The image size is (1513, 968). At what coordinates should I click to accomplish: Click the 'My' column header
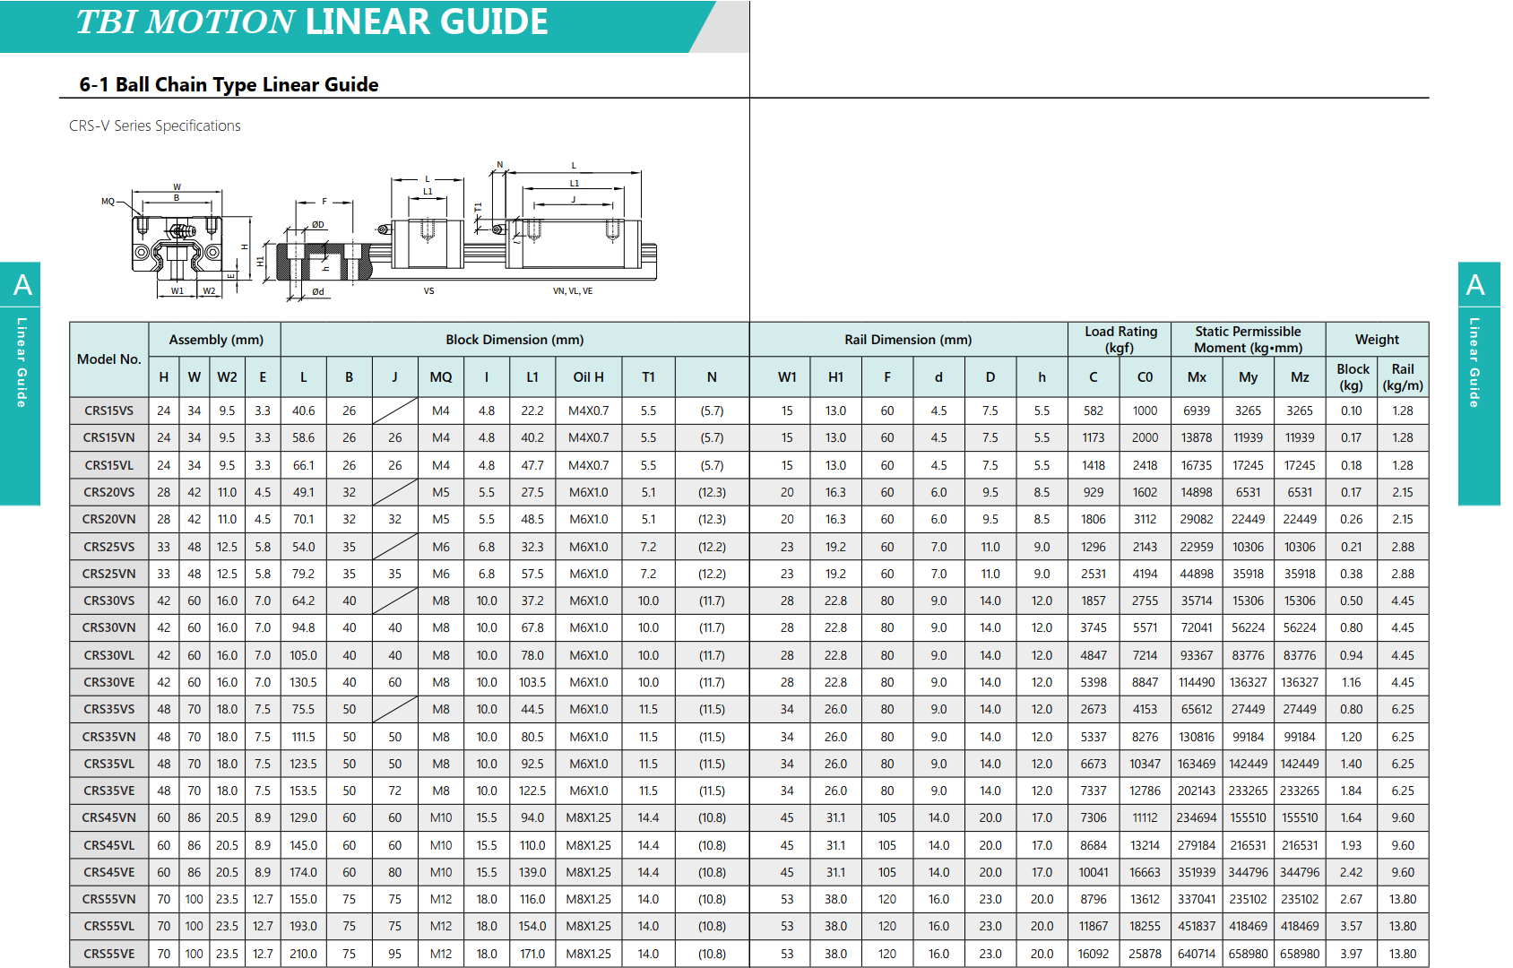pyautogui.click(x=1248, y=377)
